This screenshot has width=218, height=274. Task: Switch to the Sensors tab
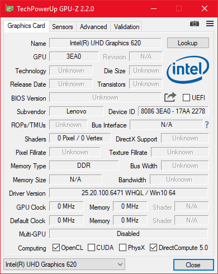tap(63, 27)
